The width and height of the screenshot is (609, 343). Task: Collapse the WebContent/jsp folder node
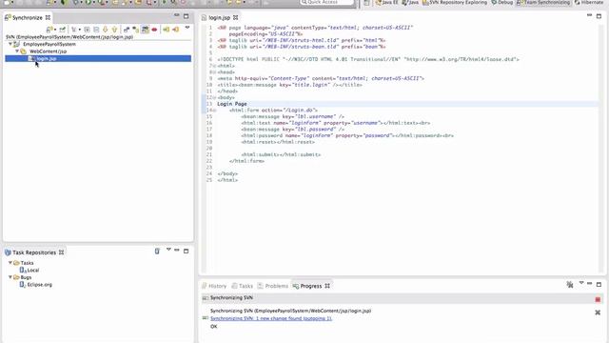[x=17, y=50]
